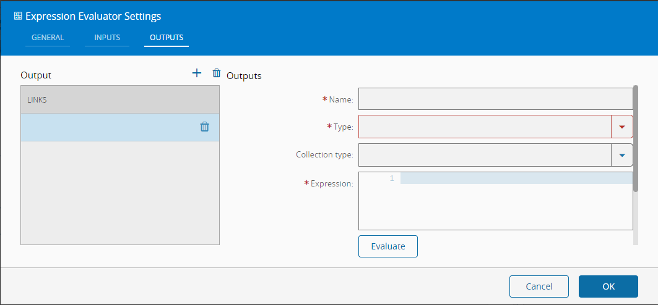Select the OUTPUTS tab
The image size is (658, 305).
167,38
